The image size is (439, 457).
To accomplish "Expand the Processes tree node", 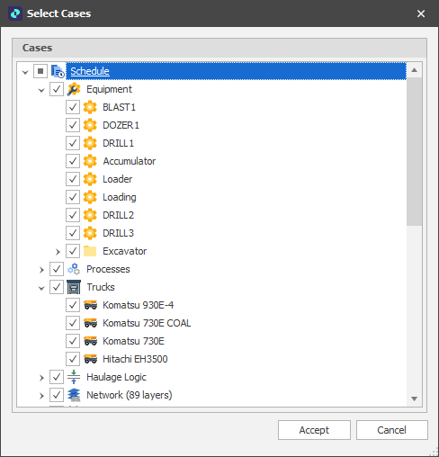I will (x=41, y=270).
